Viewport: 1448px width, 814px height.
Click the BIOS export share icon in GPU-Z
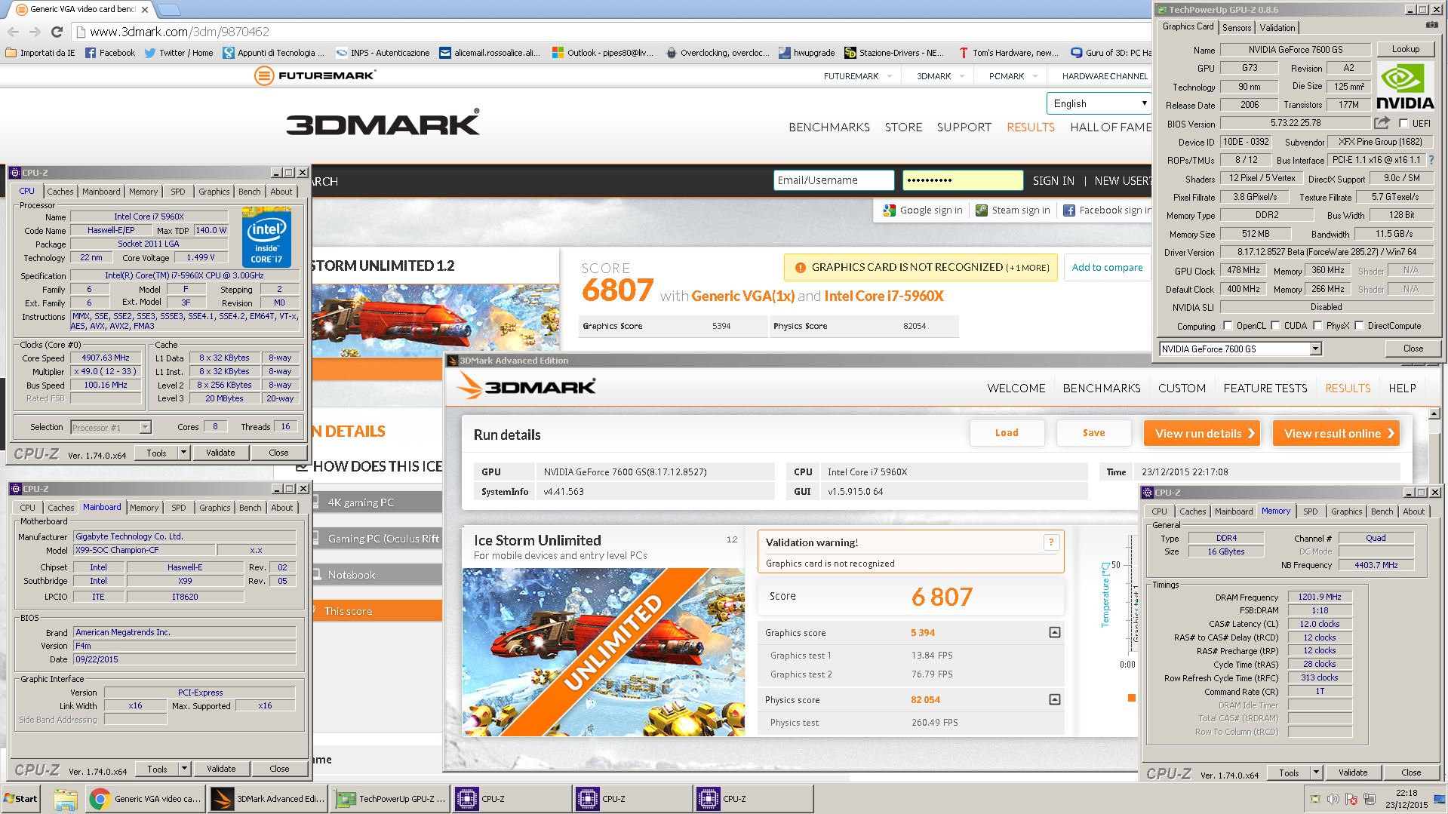click(x=1382, y=123)
